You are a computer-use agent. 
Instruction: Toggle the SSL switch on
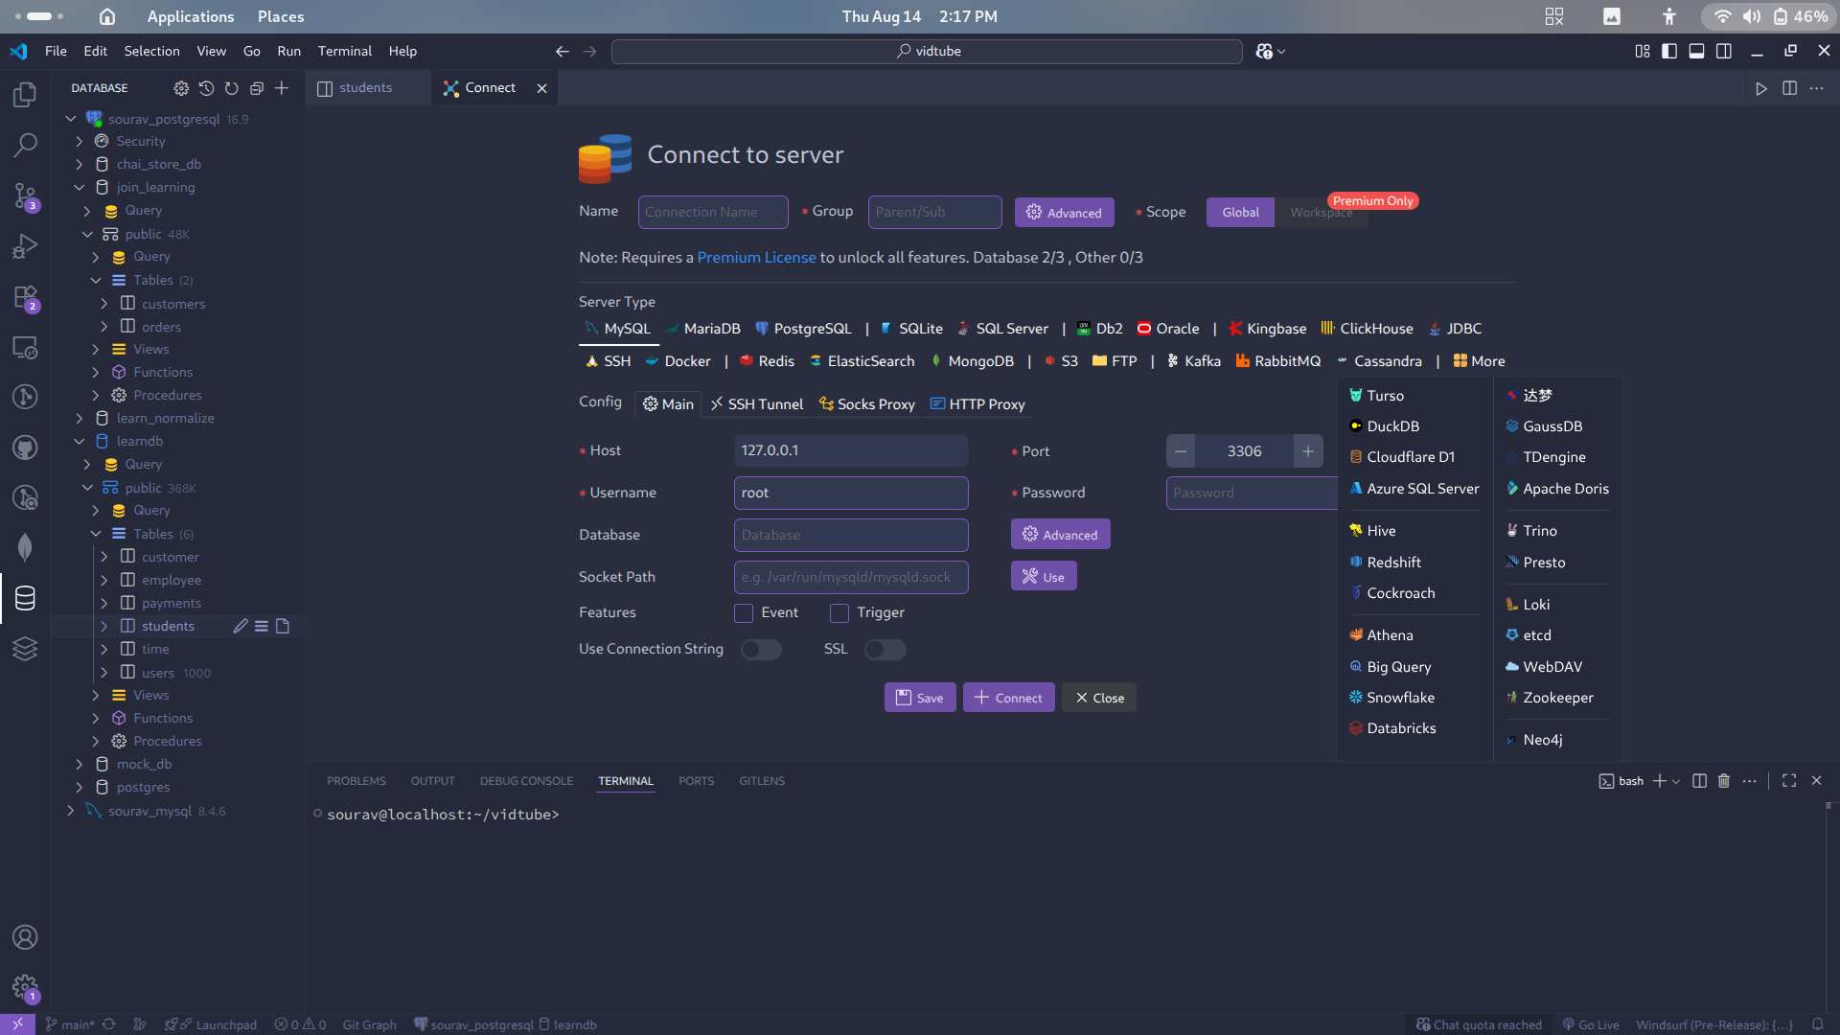pyautogui.click(x=885, y=650)
